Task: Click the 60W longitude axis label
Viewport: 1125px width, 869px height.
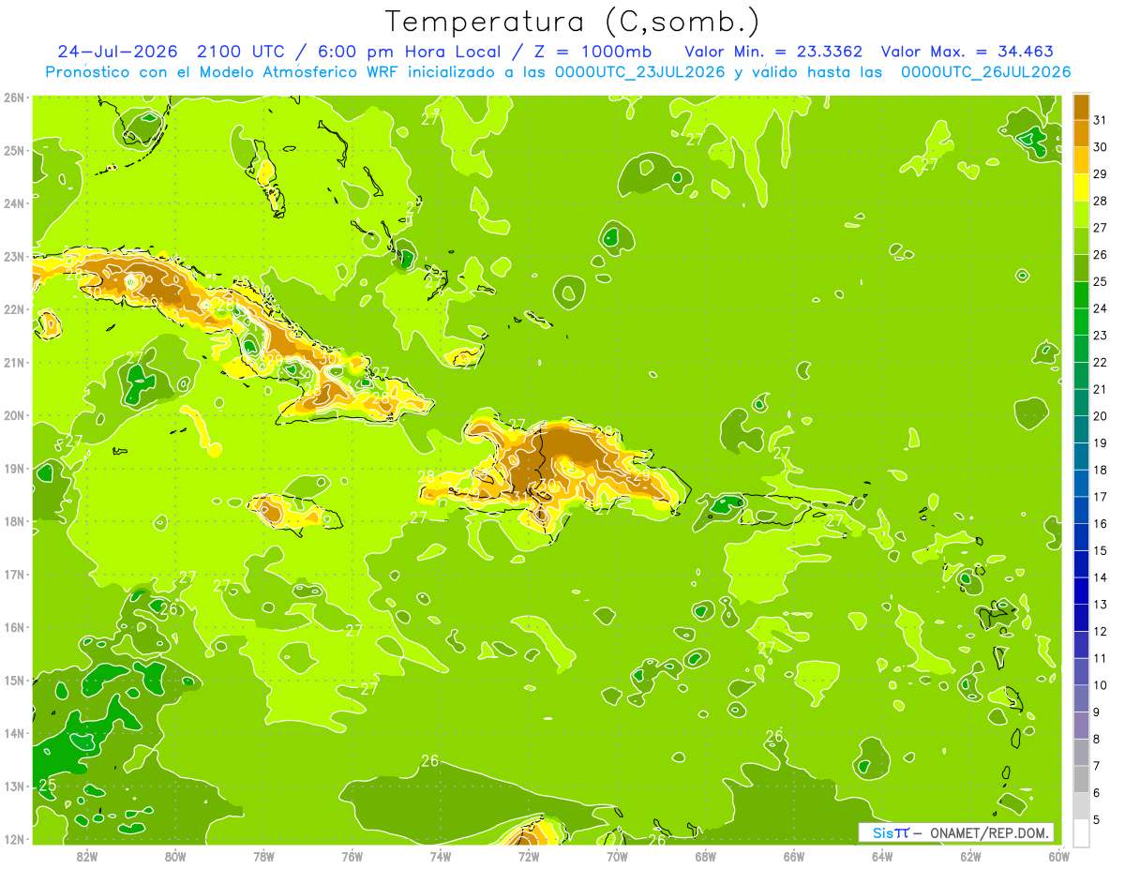Action: (x=1058, y=856)
